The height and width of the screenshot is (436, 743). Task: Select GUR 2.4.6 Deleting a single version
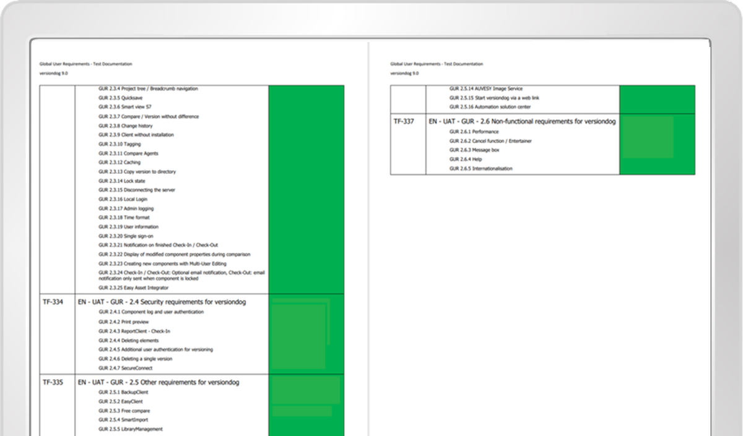[x=135, y=359]
